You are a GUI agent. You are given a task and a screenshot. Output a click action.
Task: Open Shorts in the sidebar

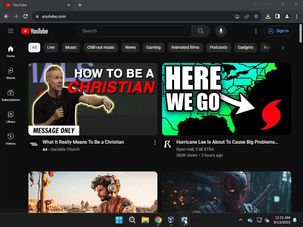coord(11,74)
